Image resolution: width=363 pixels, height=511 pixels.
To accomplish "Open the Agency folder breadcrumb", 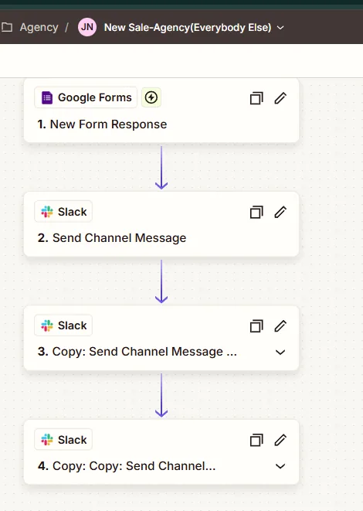I will click(x=39, y=27).
